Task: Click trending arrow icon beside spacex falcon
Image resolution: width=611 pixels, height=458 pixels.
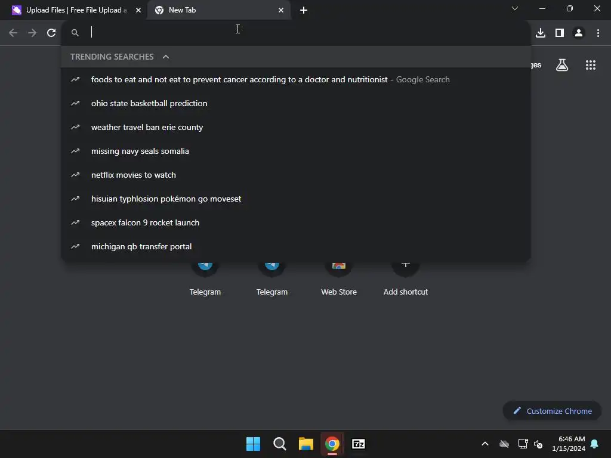Action: pos(75,222)
